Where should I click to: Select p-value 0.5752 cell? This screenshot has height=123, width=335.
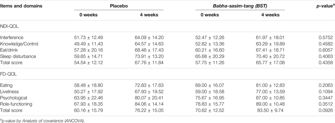click(327, 38)
